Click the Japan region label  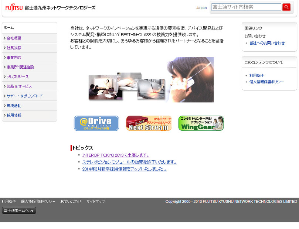point(201,8)
